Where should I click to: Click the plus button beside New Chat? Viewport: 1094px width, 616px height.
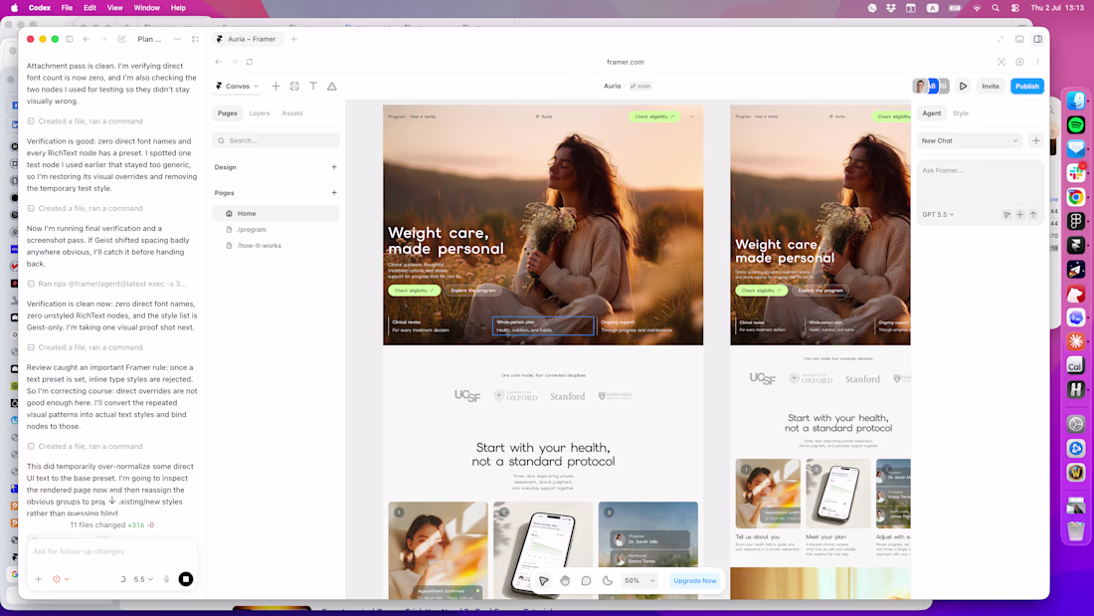(x=1036, y=140)
